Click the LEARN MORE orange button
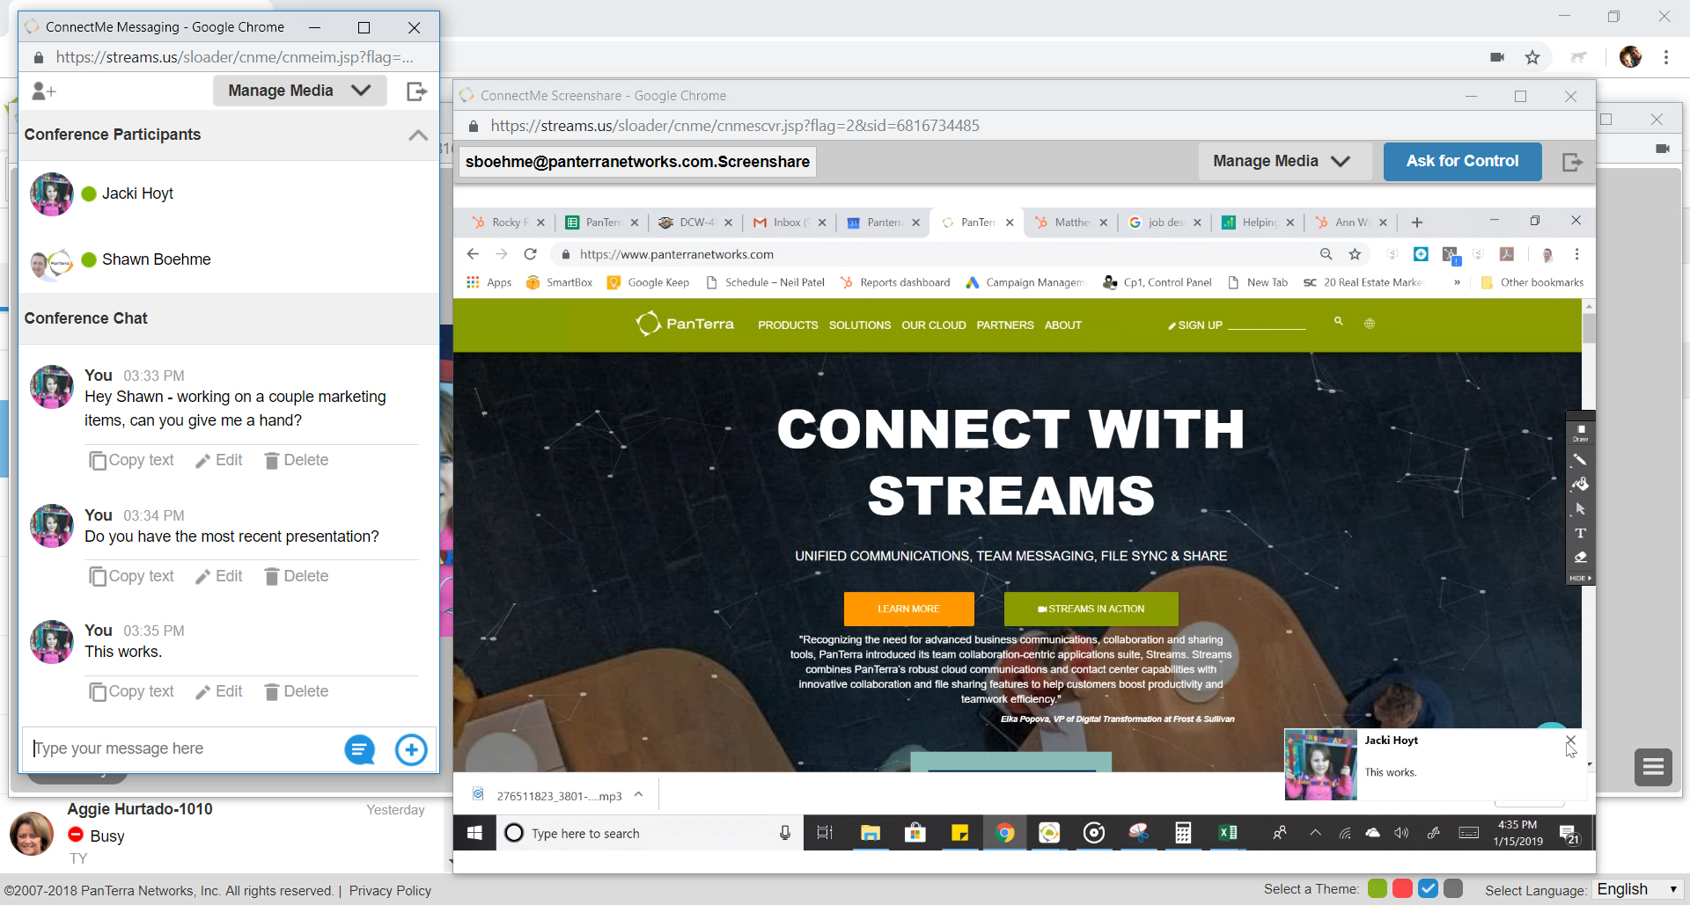 click(908, 609)
